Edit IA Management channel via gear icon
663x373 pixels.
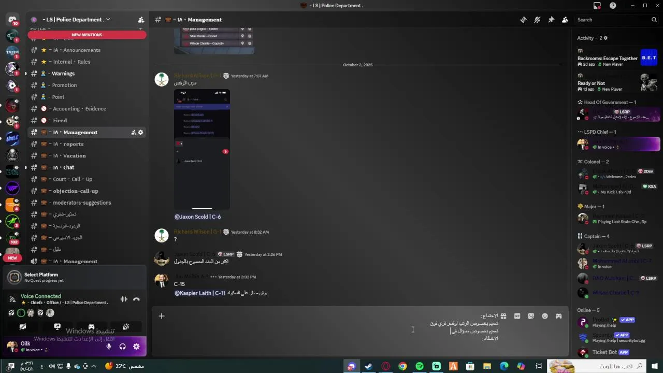coord(140,133)
